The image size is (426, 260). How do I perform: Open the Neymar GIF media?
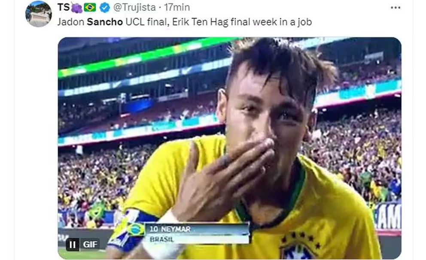coord(230,148)
